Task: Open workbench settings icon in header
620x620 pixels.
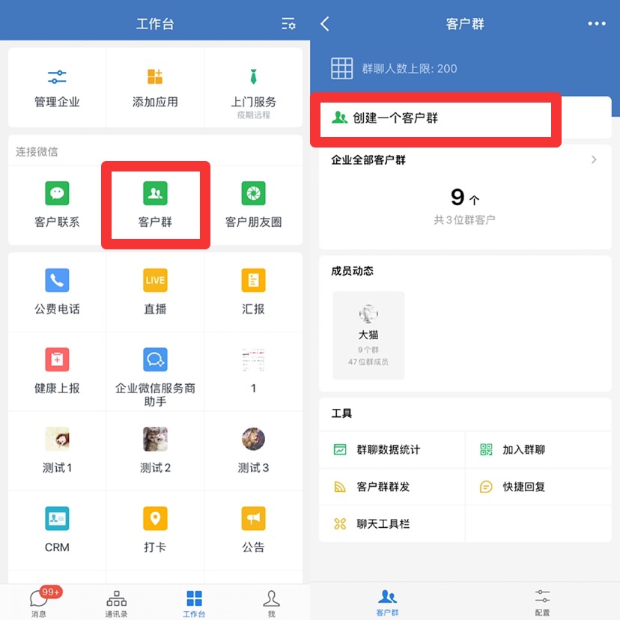Action: pyautogui.click(x=288, y=24)
